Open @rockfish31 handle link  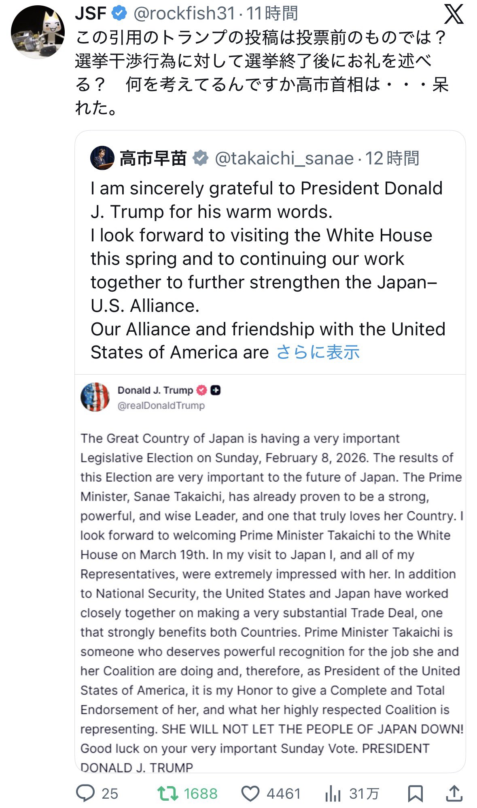[x=184, y=13]
